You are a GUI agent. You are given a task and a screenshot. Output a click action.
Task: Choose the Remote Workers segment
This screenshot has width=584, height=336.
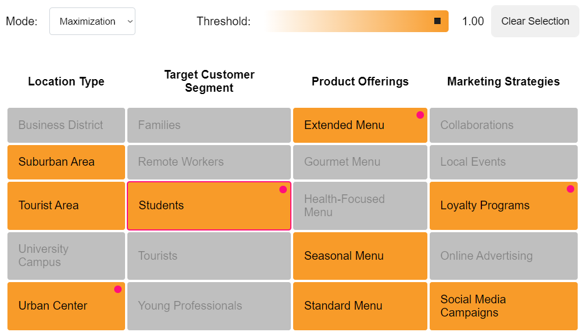(209, 162)
